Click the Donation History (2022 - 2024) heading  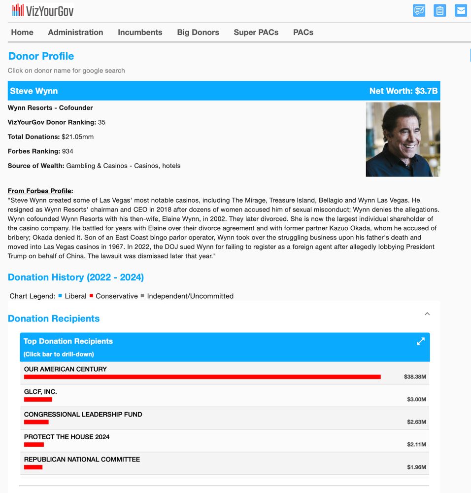(x=76, y=277)
